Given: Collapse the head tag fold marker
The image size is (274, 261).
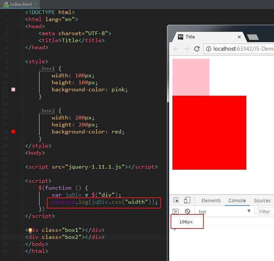Looking at the screenshot, I should [x=23, y=26].
